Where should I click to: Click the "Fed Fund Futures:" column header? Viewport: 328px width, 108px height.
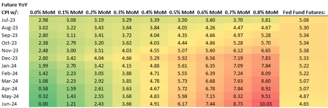(304, 12)
